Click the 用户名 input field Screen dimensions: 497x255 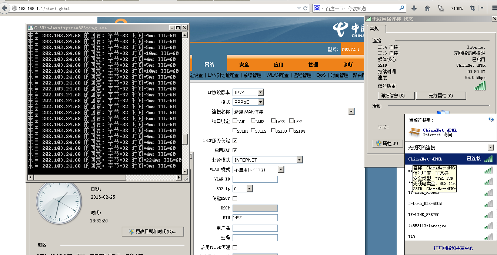tap(255, 228)
